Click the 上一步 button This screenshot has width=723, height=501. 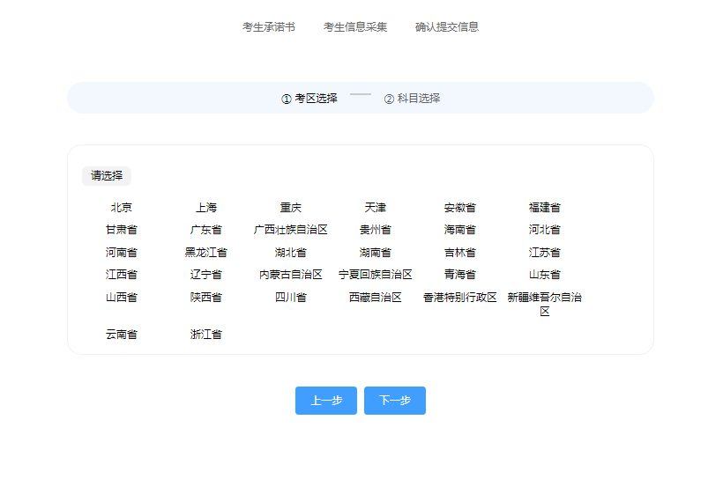pyautogui.click(x=325, y=401)
